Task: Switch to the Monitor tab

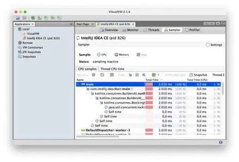Action: 131,30
